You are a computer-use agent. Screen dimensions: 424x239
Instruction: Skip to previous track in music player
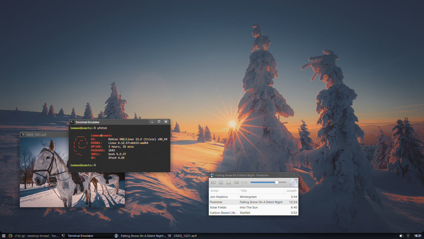tap(213, 182)
